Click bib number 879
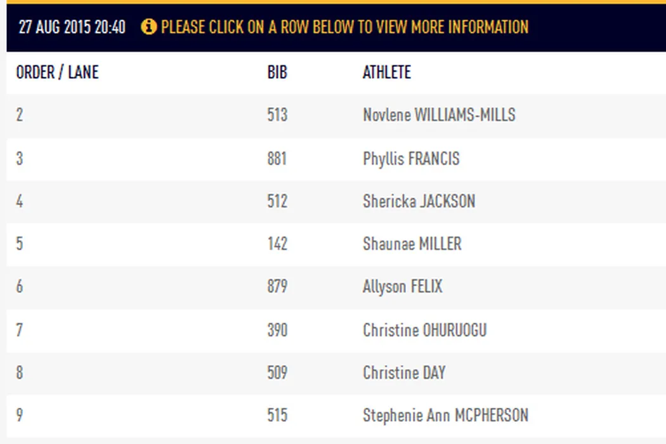 point(277,287)
